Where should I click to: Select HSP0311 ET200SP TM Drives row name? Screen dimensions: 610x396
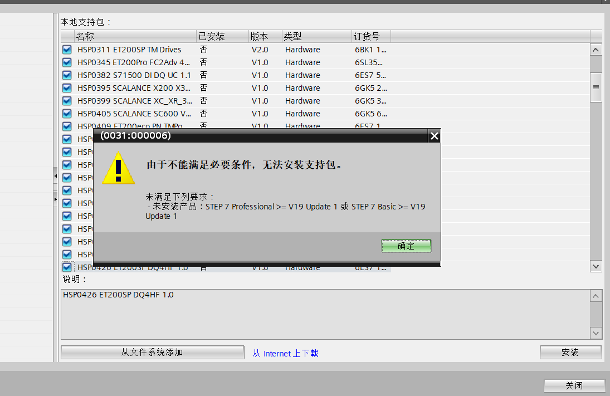(129, 50)
